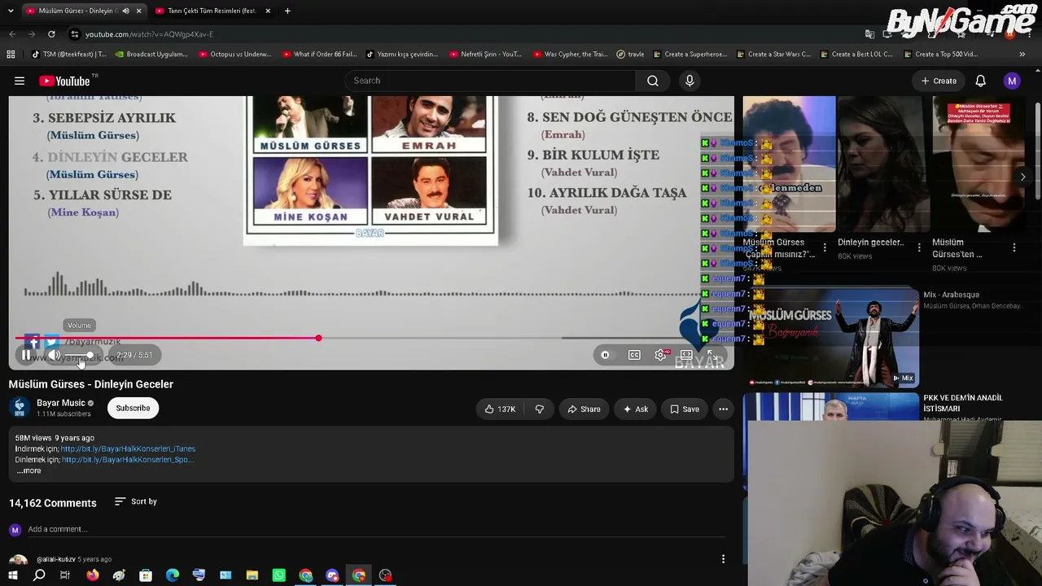Play the Müslüm Gürses Çapkın mısınız short
The height and width of the screenshot is (586, 1042).
click(789, 164)
